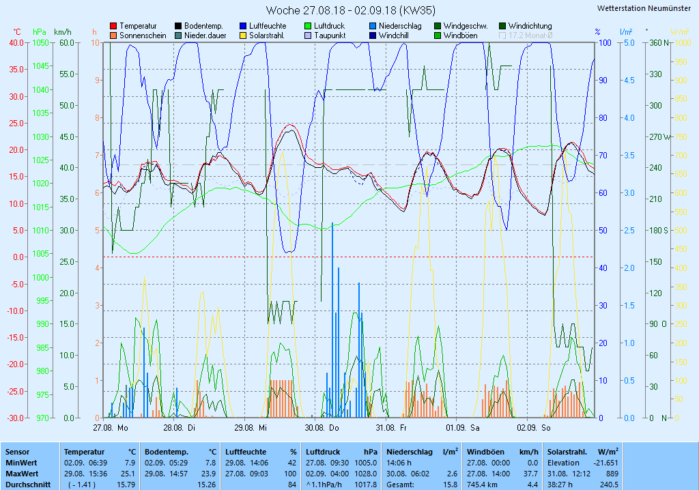Click the lavender Taupunkt legend square

pyautogui.click(x=308, y=35)
